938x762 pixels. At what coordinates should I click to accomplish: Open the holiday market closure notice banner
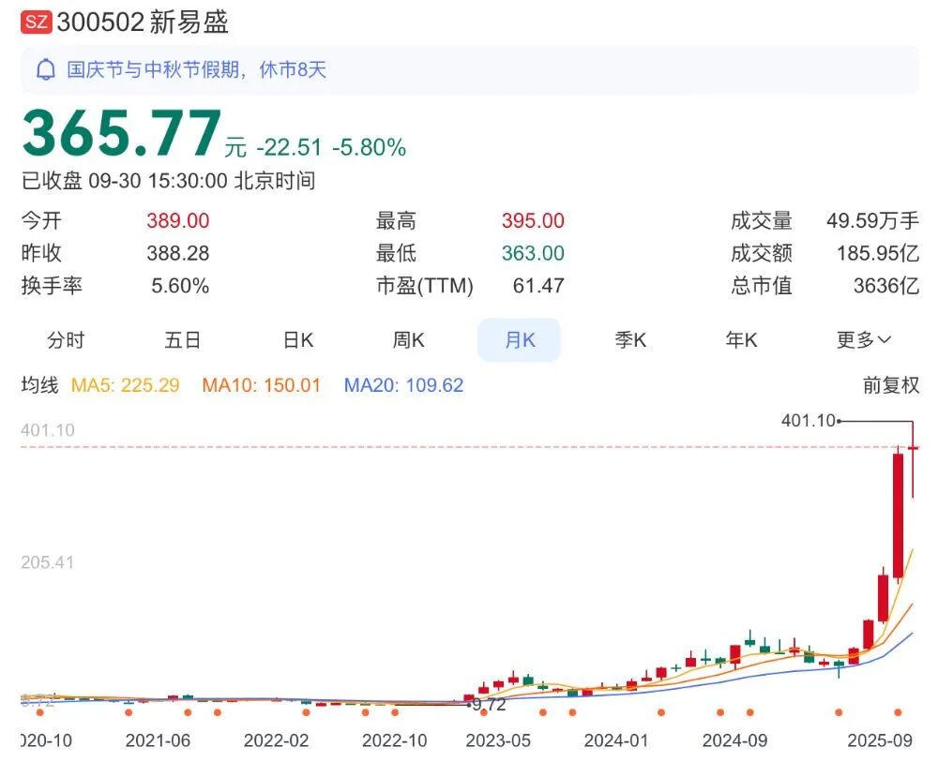tap(469, 70)
